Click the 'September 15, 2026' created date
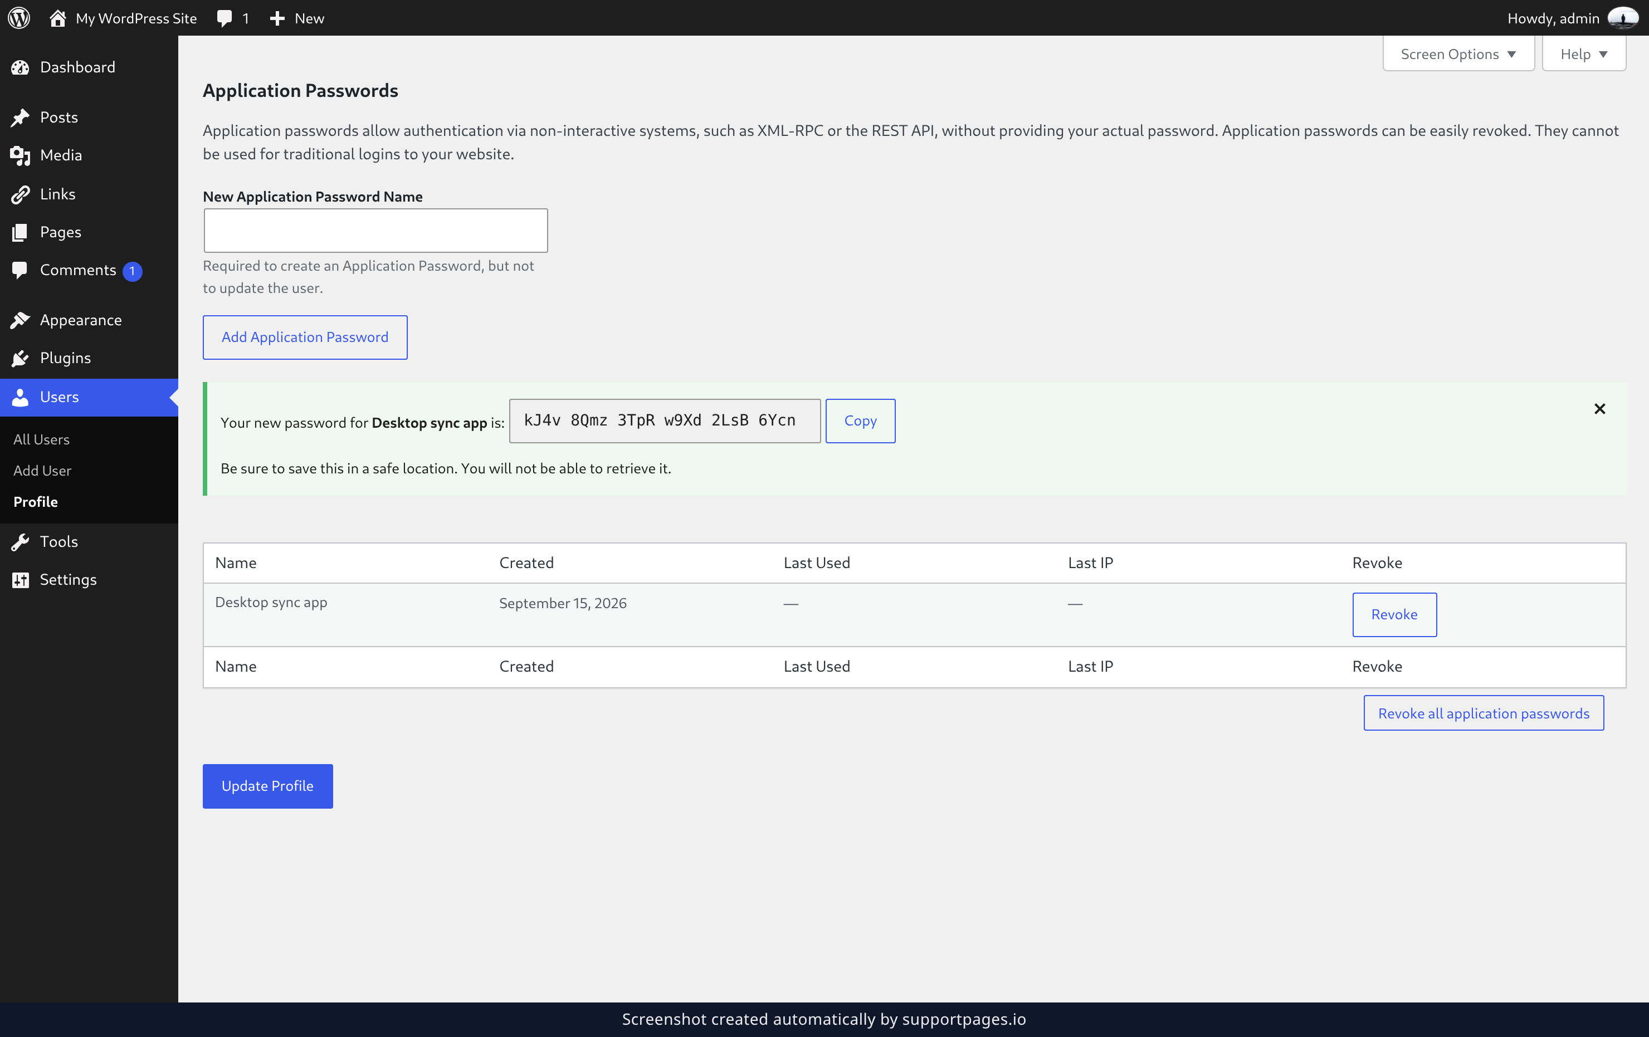This screenshot has width=1649, height=1037. (562, 603)
